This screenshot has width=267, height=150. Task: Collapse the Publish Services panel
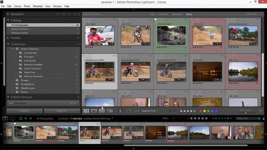coord(8,97)
